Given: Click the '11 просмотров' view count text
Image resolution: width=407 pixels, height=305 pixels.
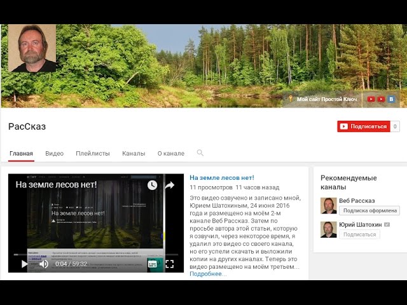Looking at the screenshot, I should pyautogui.click(x=210, y=187).
